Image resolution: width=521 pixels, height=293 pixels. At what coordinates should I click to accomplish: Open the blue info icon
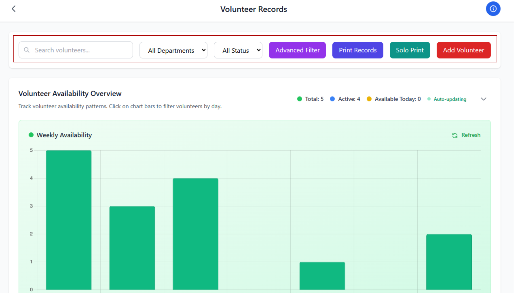(x=493, y=9)
